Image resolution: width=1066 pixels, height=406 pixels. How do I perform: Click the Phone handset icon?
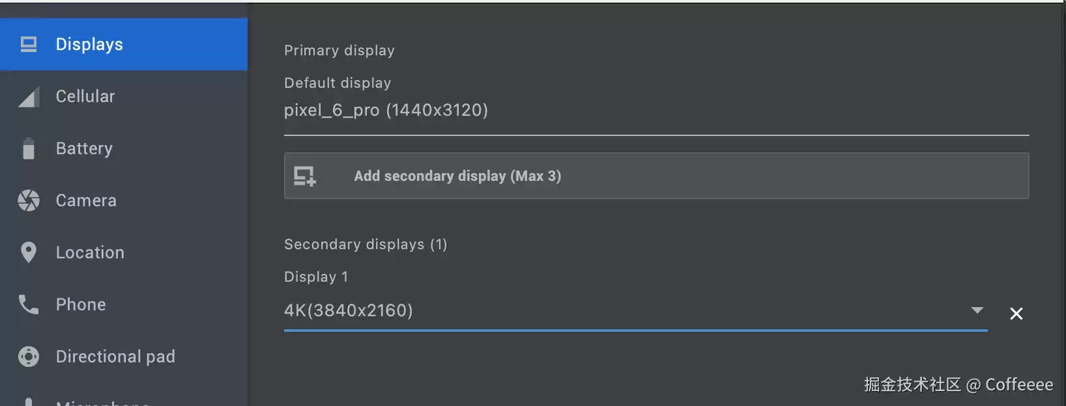coord(29,304)
